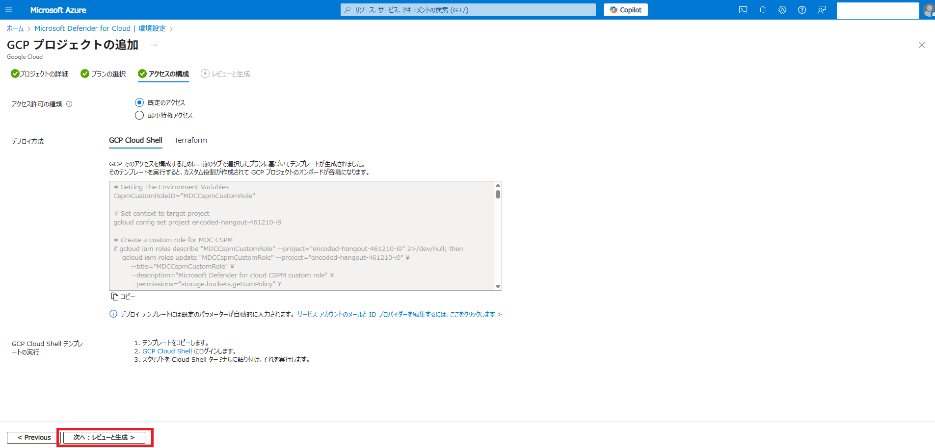Click the Microsoft Azure logo text

point(58,10)
